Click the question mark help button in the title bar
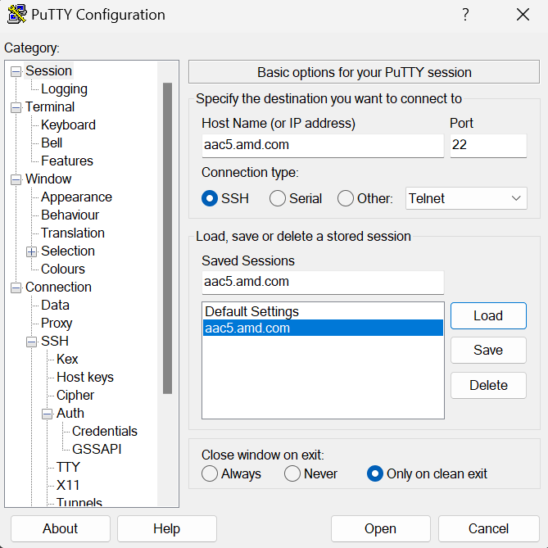 465,14
